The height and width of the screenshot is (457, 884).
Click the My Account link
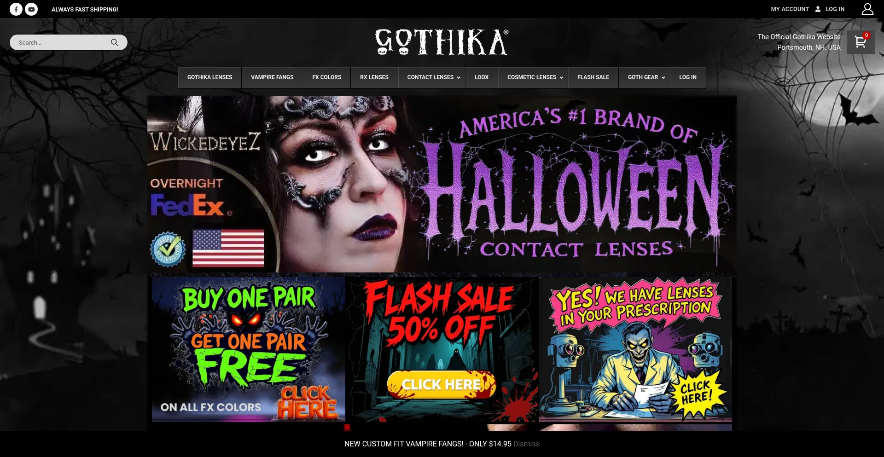[x=790, y=9]
